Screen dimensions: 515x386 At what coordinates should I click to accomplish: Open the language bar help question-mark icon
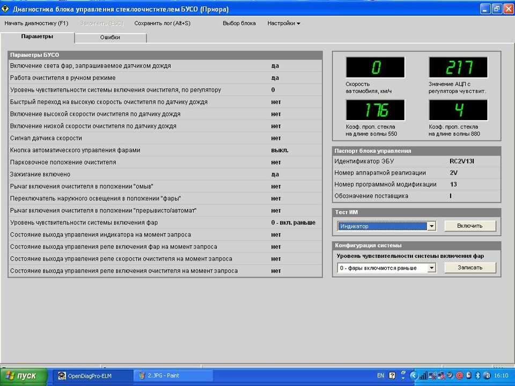(392, 375)
